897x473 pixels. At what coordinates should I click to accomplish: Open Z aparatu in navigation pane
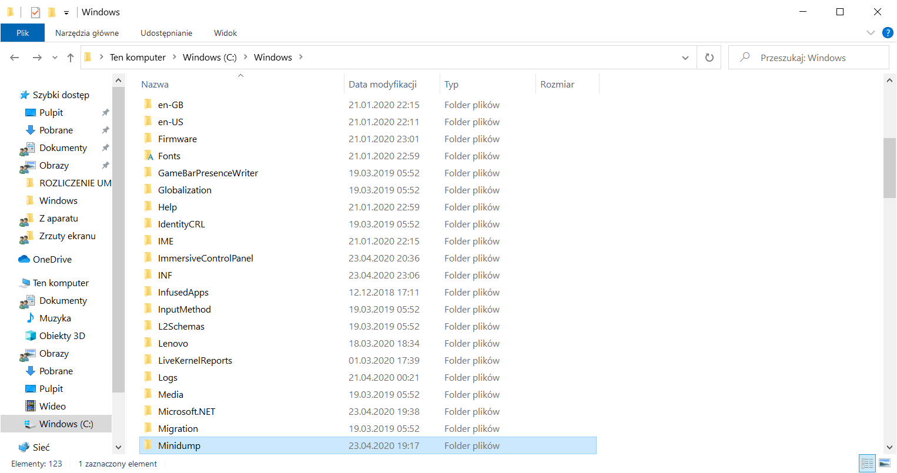tap(58, 218)
